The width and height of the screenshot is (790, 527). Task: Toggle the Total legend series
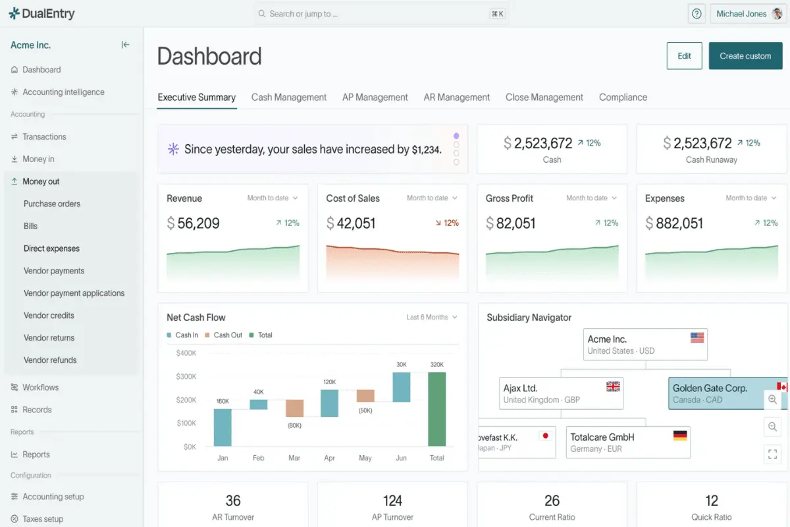tap(260, 335)
